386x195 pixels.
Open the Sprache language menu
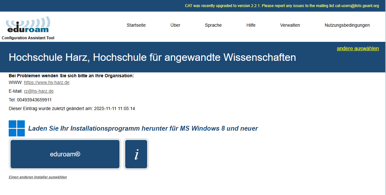pyautogui.click(x=213, y=25)
